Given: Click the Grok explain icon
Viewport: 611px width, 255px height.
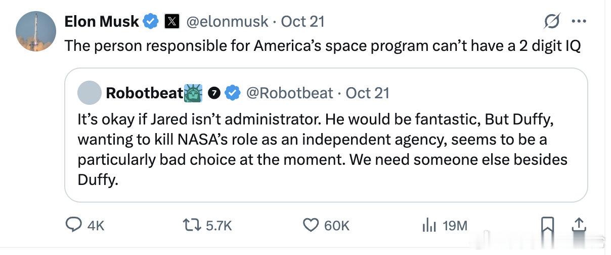Looking at the screenshot, I should tap(551, 22).
